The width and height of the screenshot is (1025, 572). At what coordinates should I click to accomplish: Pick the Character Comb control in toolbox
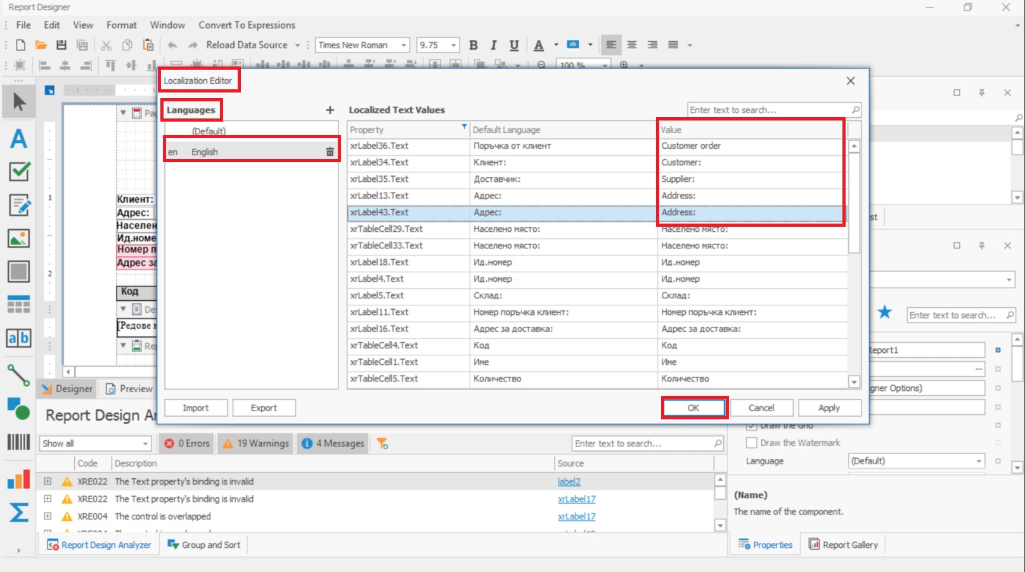coord(18,338)
